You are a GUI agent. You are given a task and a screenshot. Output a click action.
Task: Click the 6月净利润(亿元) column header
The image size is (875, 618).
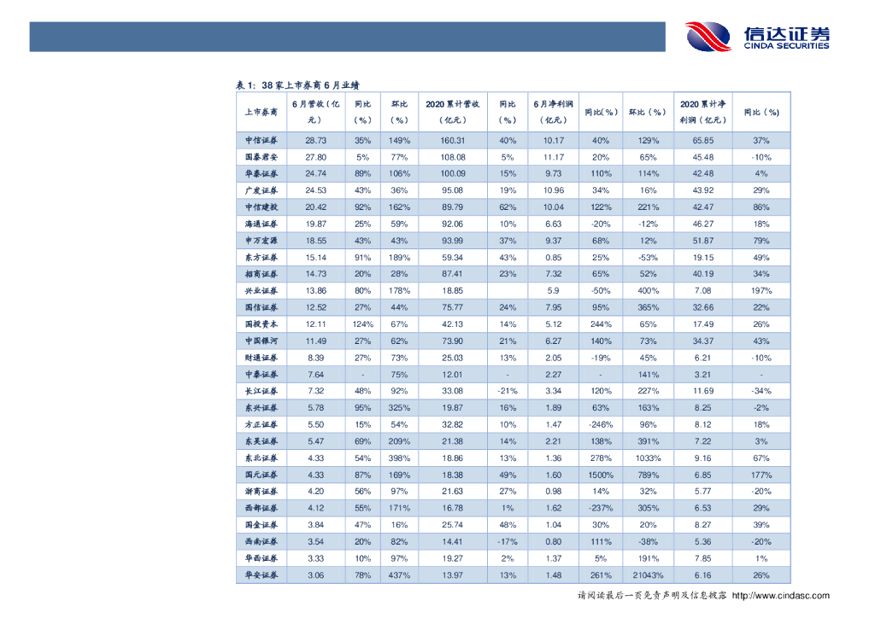click(x=552, y=112)
